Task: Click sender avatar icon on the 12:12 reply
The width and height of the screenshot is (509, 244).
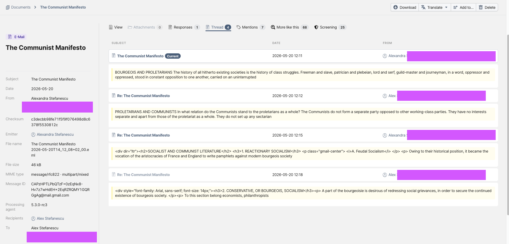Action: click(x=385, y=96)
